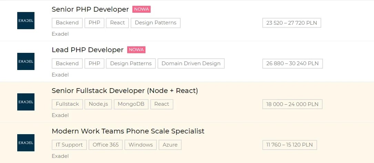Choose the Node.js tag
Screen dimensions: 374x163
(x=98, y=104)
